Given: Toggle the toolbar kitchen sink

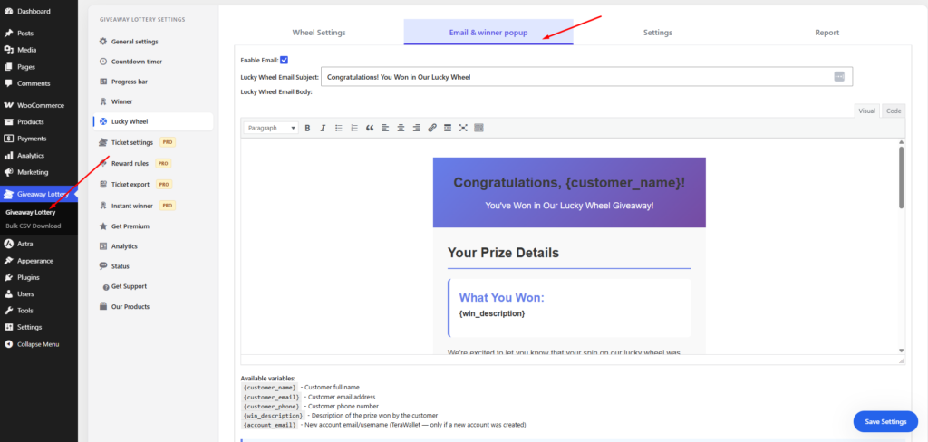Looking at the screenshot, I should click(478, 128).
